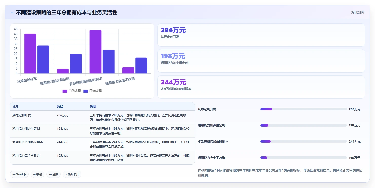The width and height of the screenshot is (375, 188).
Task: Click the 通用能力完全不改造 progress bar
Action: click(x=304, y=158)
